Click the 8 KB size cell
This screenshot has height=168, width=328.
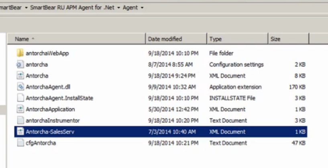pyautogui.click(x=300, y=76)
